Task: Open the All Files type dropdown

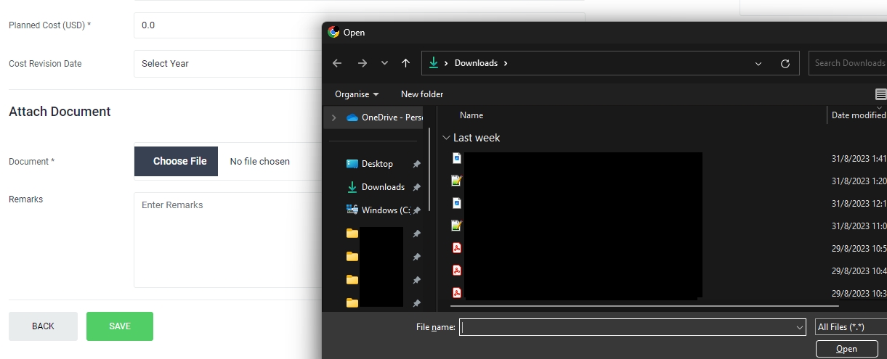Action: click(x=851, y=327)
